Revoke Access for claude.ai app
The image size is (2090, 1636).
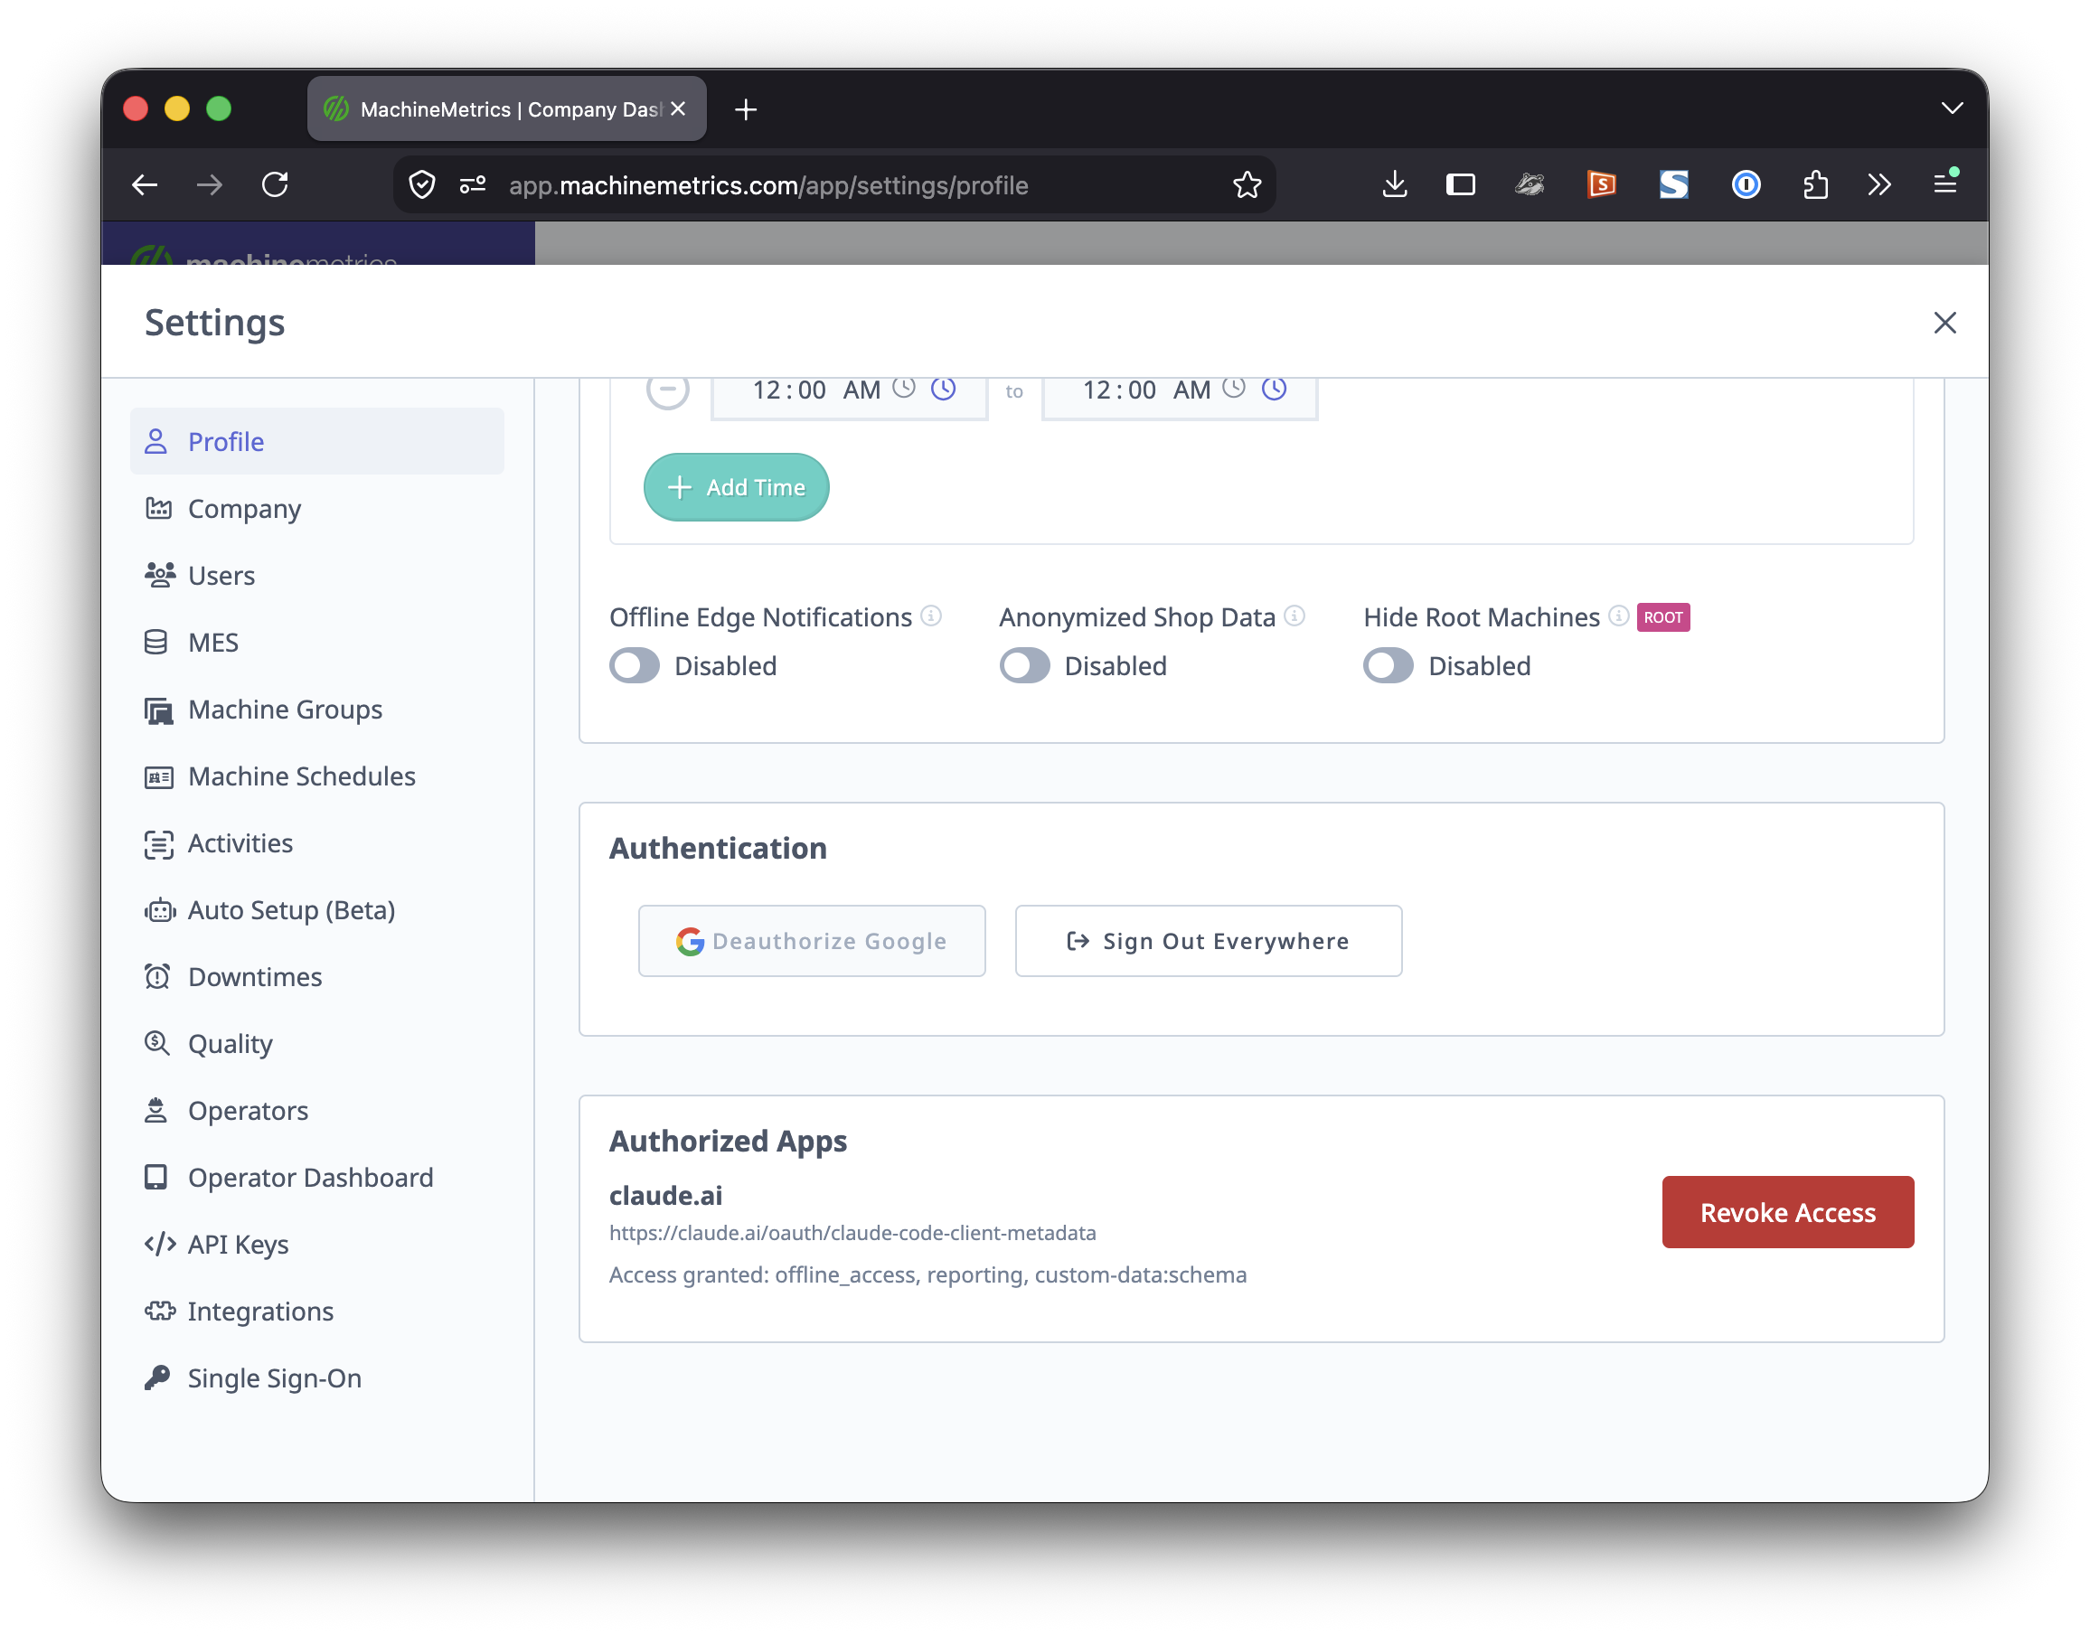tap(1787, 1212)
